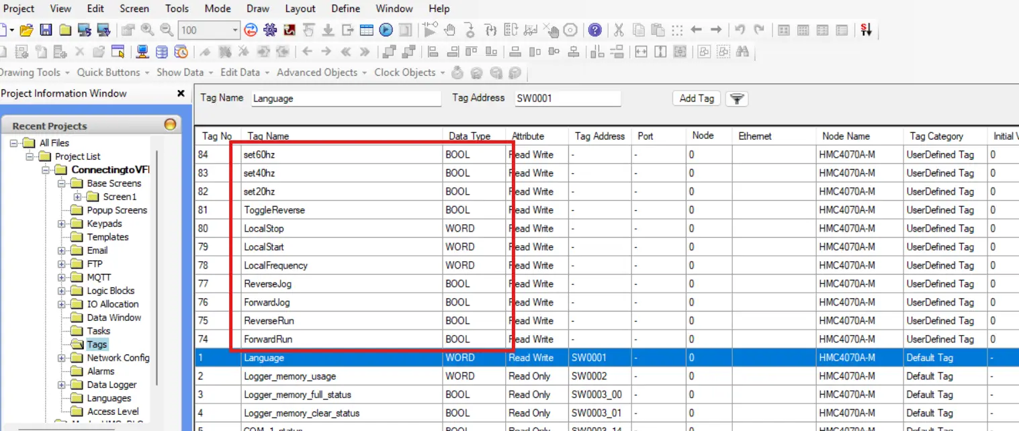
Task: Click the scissors Cut icon
Action: tap(619, 30)
